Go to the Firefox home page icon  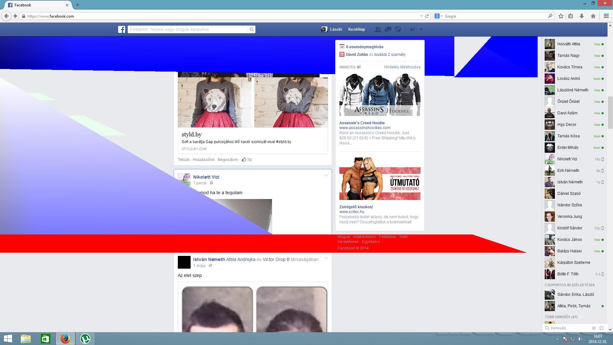pyautogui.click(x=593, y=16)
